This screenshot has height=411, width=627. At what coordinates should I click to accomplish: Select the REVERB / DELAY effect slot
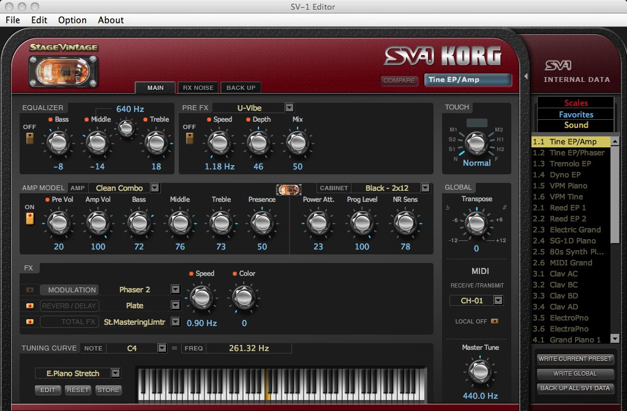point(70,306)
